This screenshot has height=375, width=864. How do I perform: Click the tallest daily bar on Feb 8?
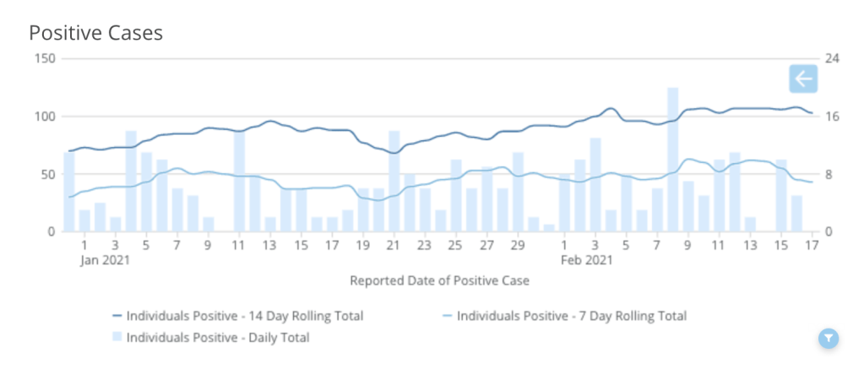click(673, 159)
